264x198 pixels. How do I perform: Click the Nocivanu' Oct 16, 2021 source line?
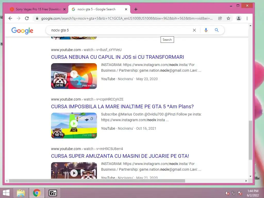(129, 128)
